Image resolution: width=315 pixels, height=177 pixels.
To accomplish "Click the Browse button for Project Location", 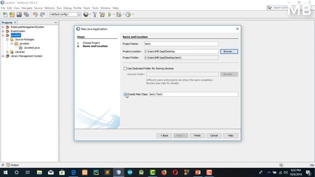I will click(229, 52).
